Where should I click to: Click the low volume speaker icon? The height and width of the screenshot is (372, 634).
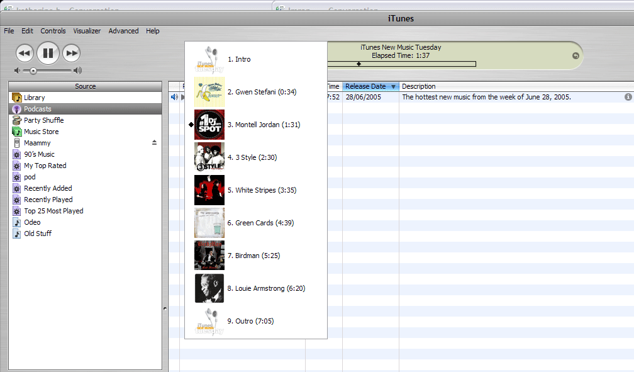pos(17,70)
